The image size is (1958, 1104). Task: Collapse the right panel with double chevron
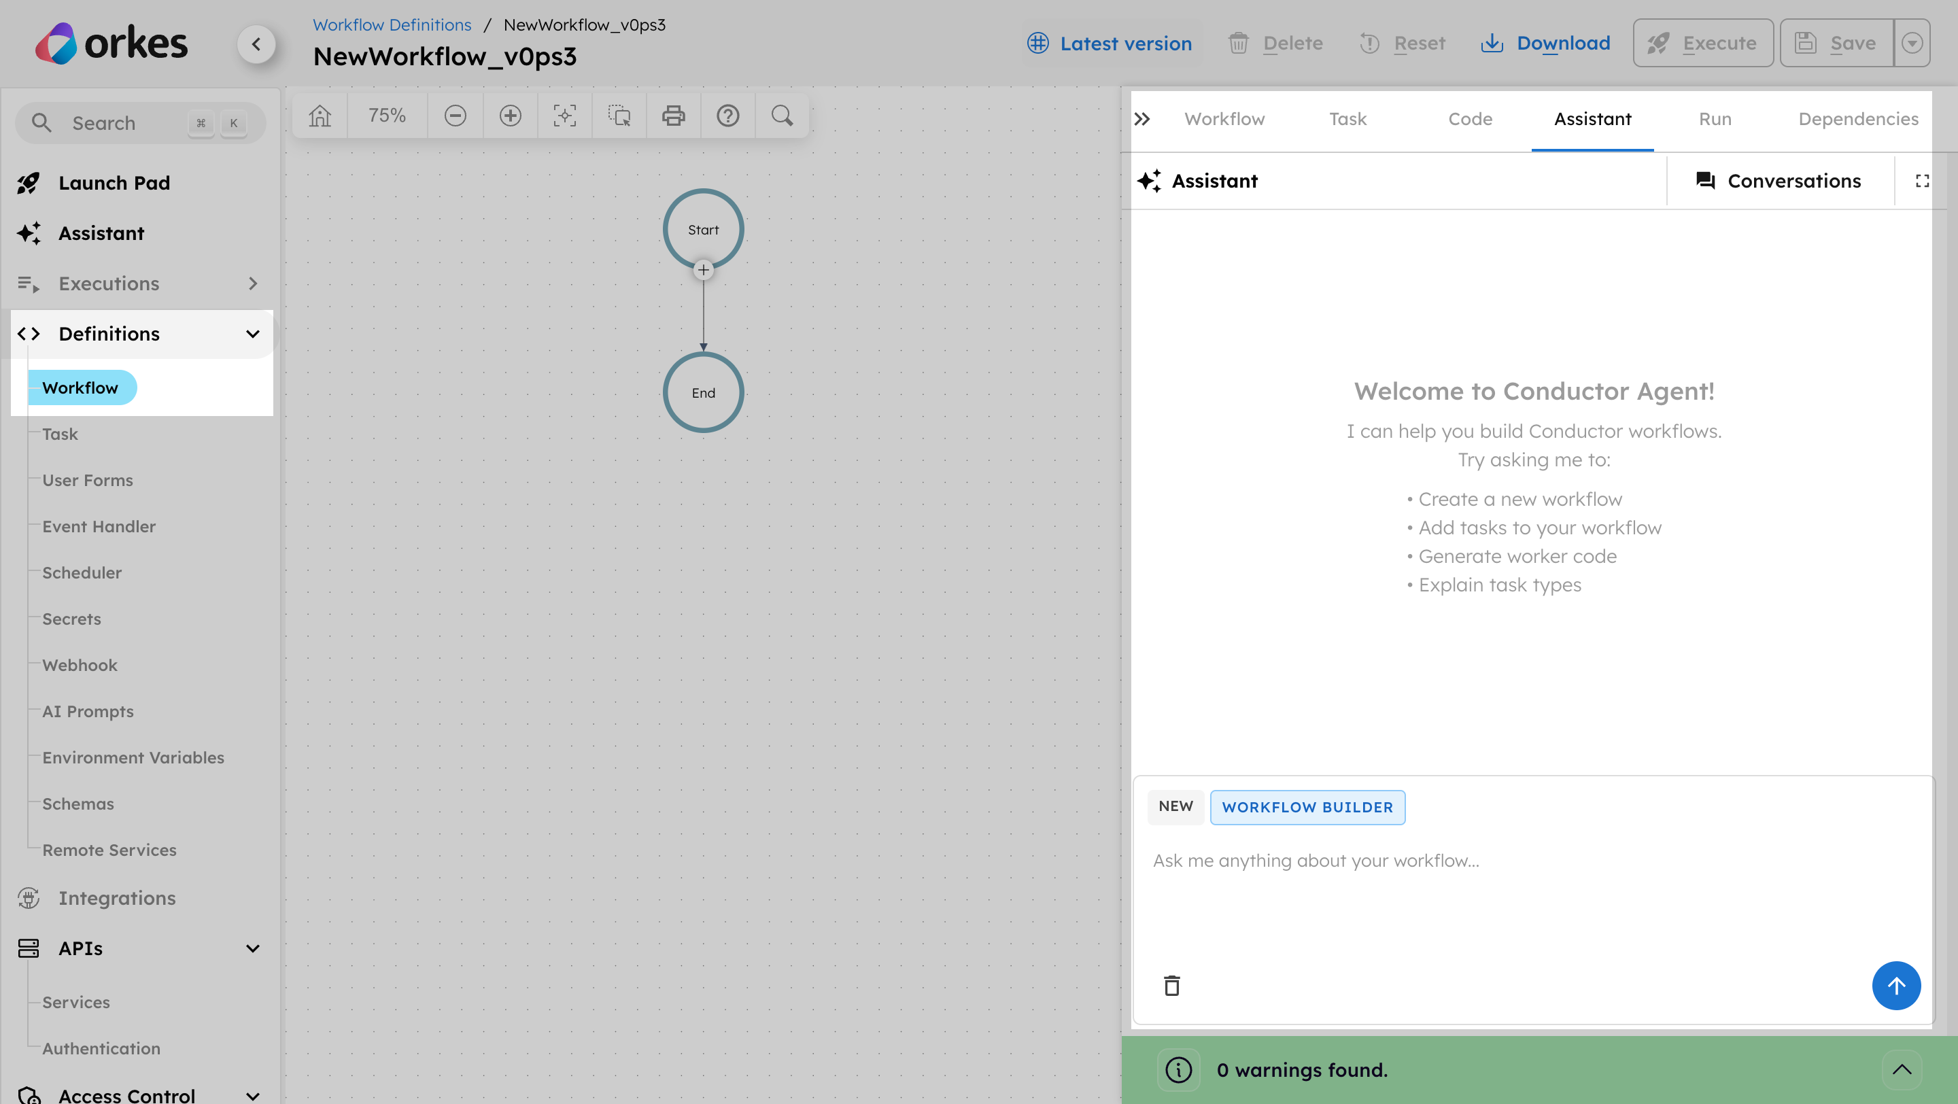[x=1142, y=119]
